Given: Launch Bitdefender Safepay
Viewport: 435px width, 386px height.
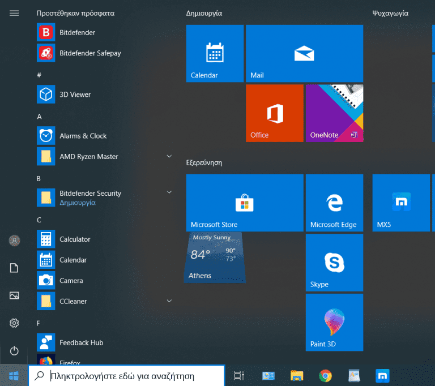Looking at the screenshot, I should (x=104, y=53).
